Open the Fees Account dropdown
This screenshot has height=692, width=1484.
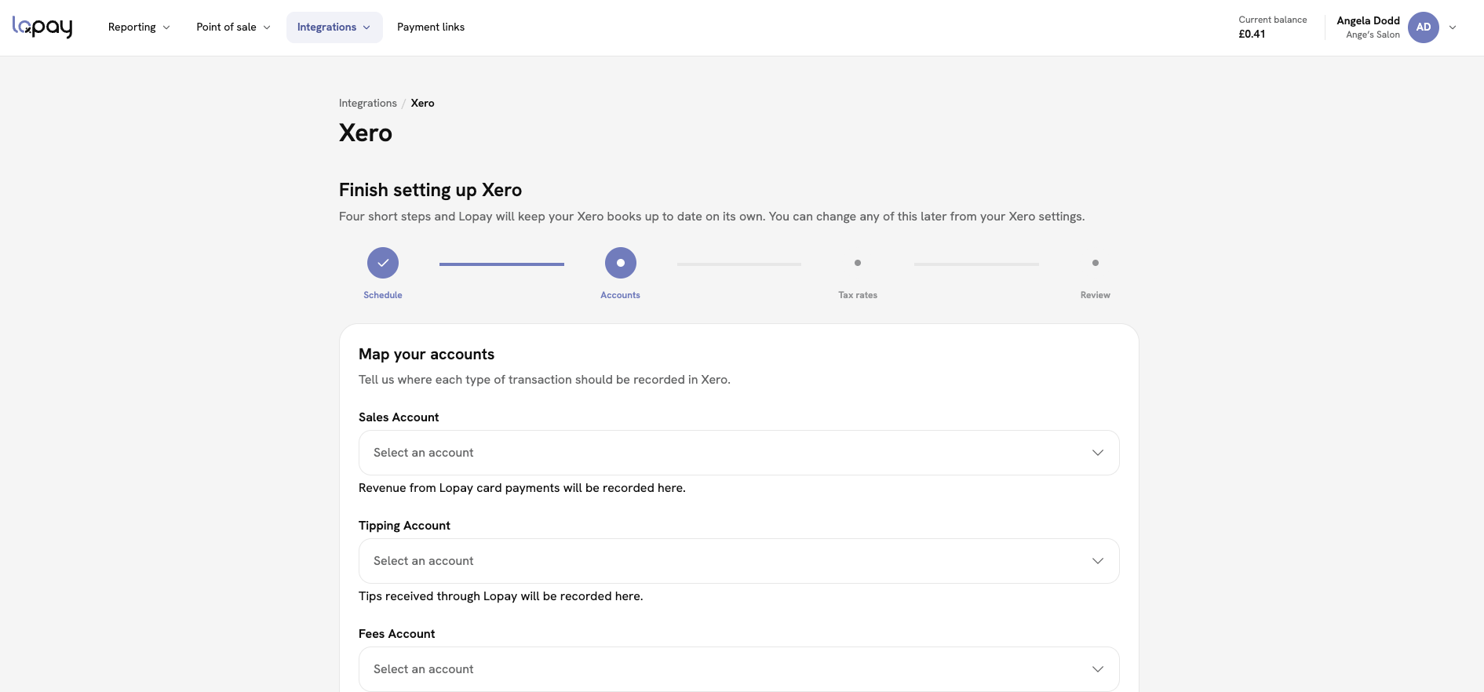738,669
